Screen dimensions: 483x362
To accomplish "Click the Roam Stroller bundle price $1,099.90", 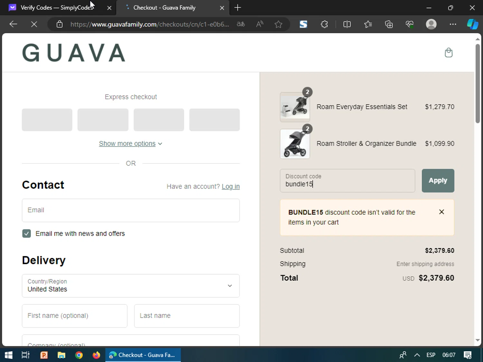I will click(x=440, y=144).
